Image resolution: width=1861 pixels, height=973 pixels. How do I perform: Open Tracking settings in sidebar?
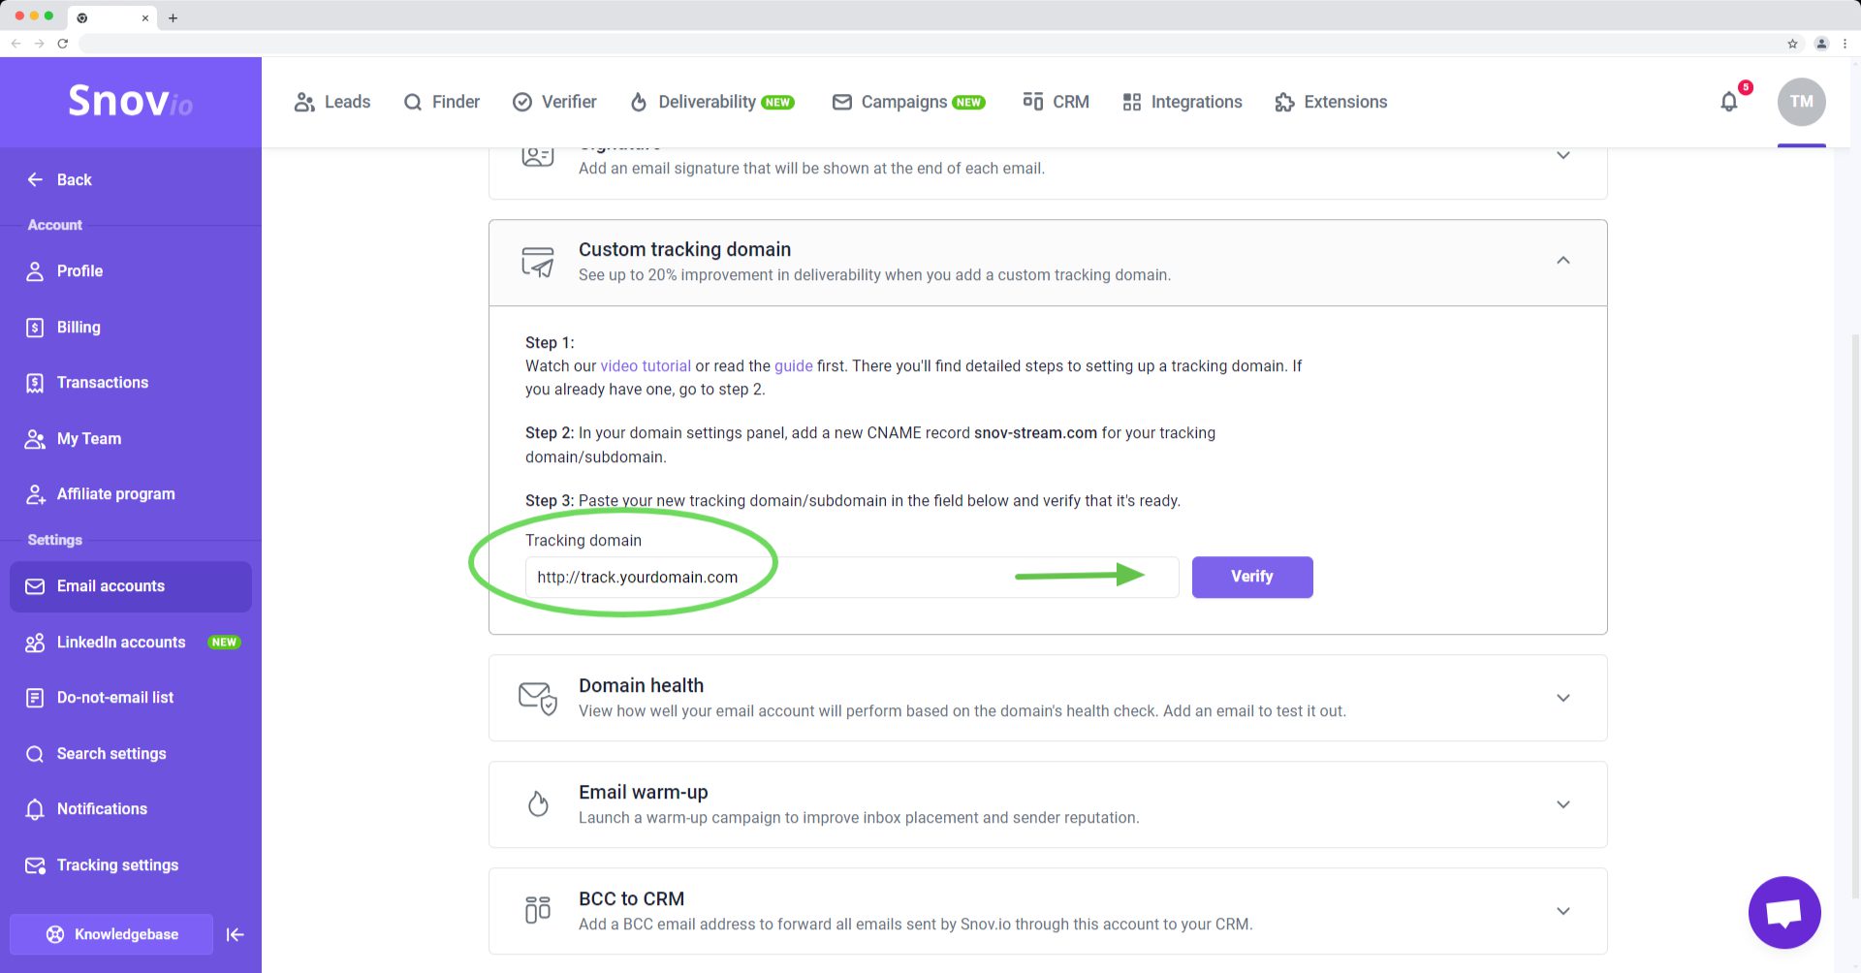click(x=117, y=865)
